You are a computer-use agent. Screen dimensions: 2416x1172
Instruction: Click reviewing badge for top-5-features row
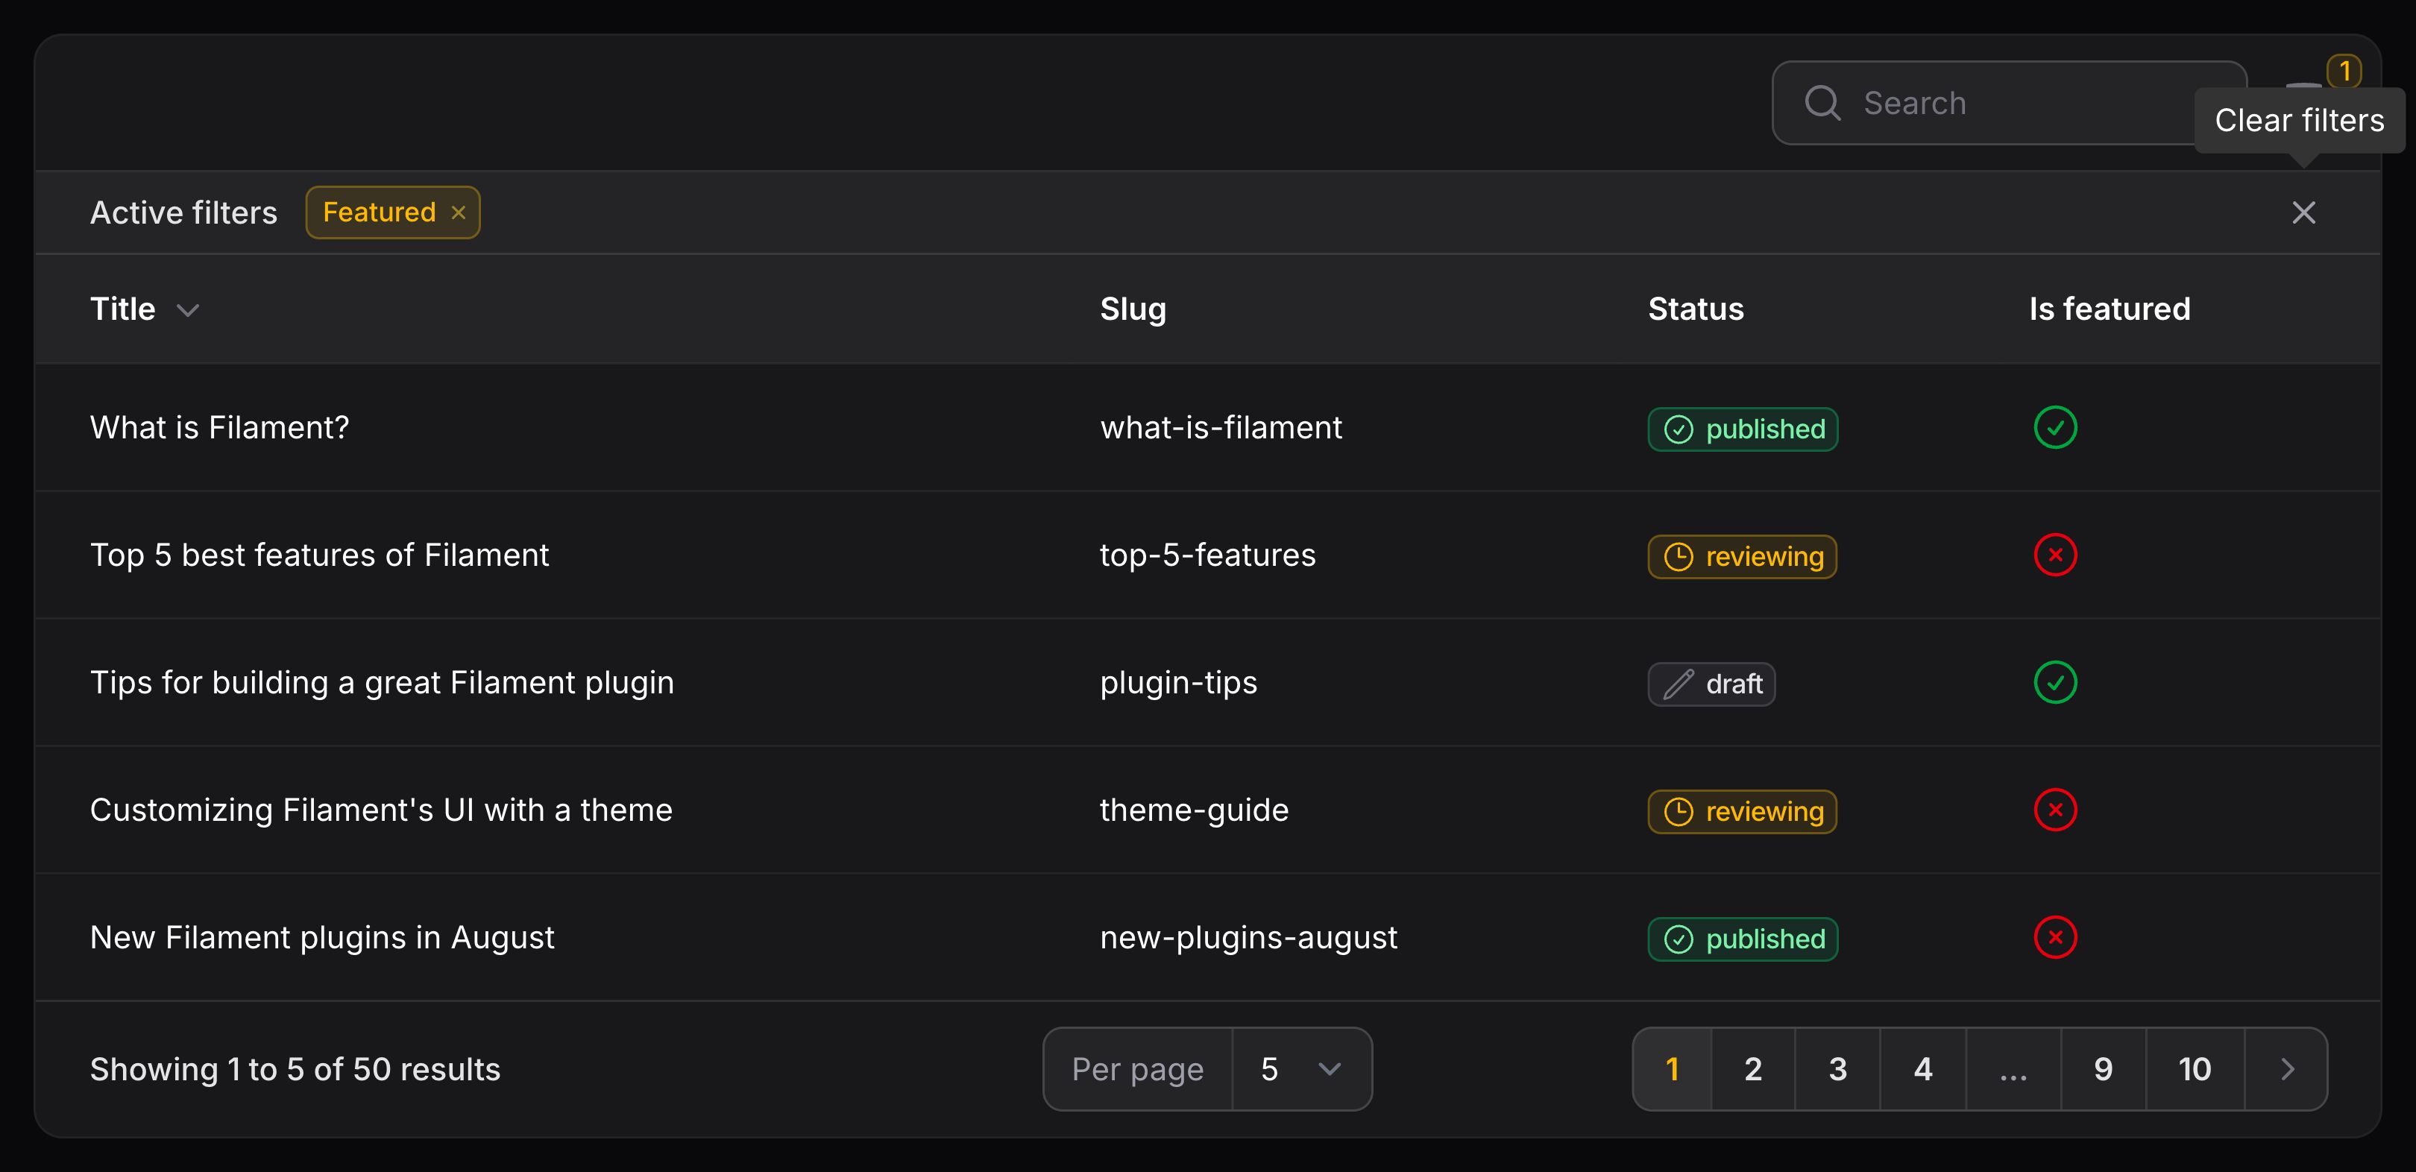click(x=1742, y=557)
